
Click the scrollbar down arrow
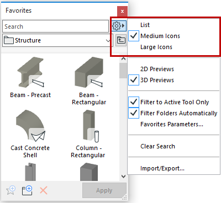[123, 177]
